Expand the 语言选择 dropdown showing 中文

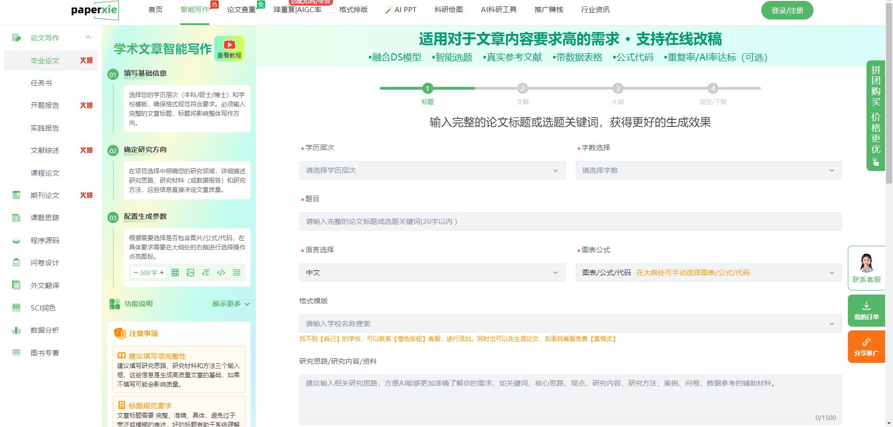click(432, 273)
